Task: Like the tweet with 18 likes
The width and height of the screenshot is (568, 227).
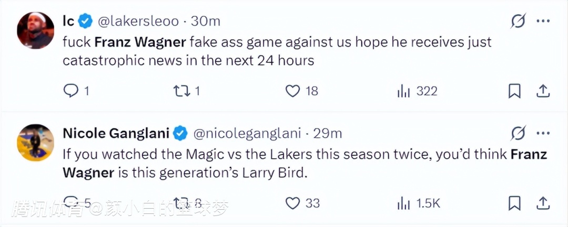Action: (x=293, y=91)
